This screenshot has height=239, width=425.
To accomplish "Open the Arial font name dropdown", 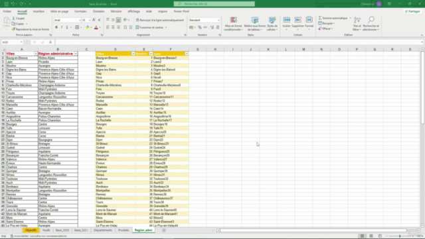I will [x=80, y=20].
